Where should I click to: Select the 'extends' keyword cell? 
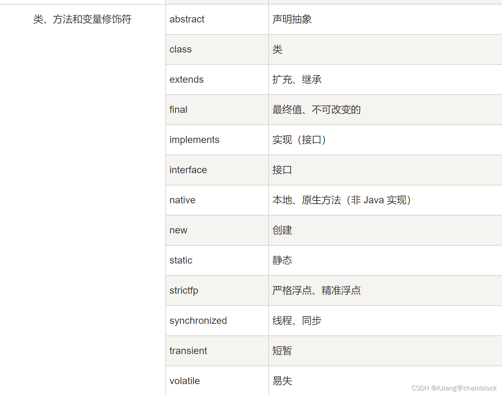[x=217, y=80]
